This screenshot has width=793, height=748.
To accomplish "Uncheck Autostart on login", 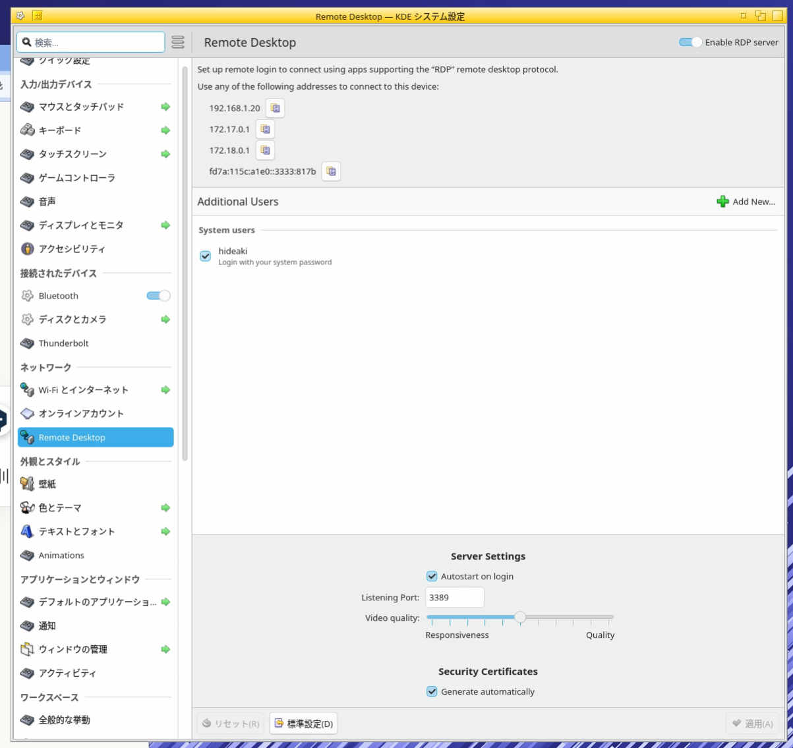I will pos(432,577).
